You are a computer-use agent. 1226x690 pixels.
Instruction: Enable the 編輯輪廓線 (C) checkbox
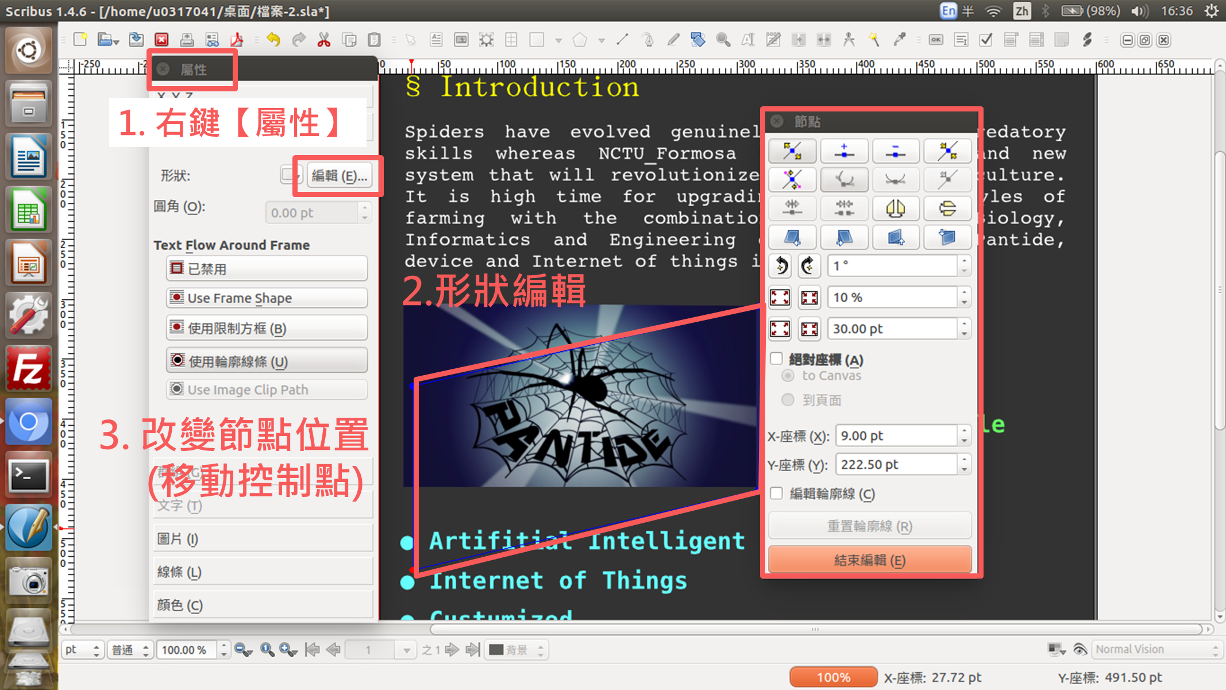coord(777,494)
